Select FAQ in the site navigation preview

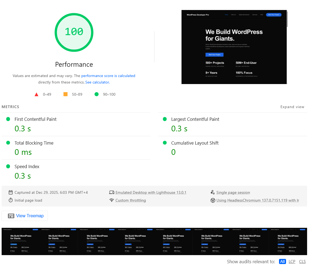(261, 15)
